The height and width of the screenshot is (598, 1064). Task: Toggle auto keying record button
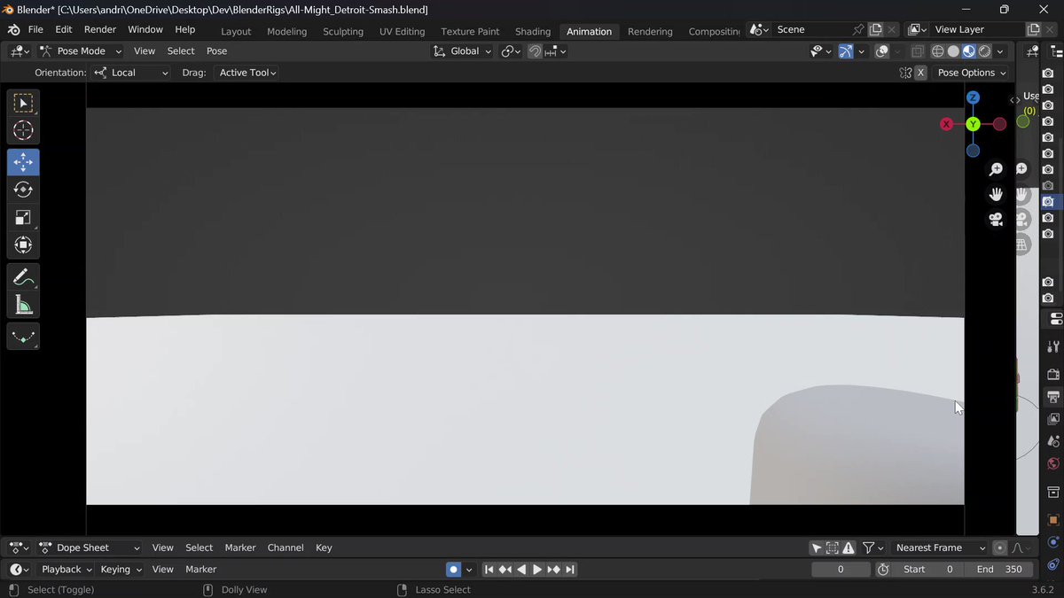[453, 570]
